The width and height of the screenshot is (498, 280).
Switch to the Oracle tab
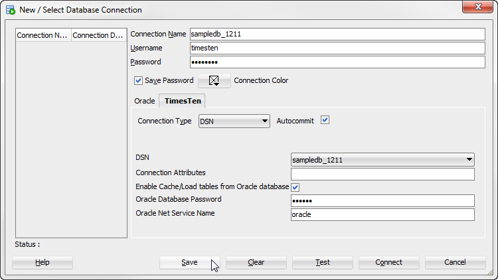[145, 101]
